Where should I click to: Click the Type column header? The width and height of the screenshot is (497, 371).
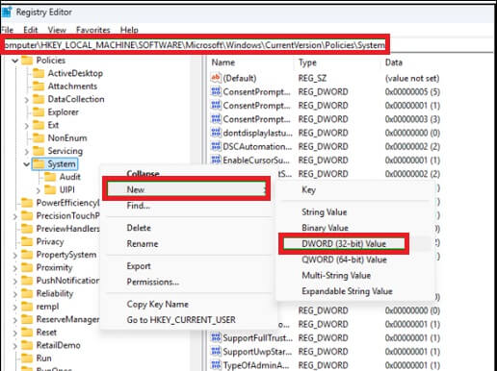307,62
